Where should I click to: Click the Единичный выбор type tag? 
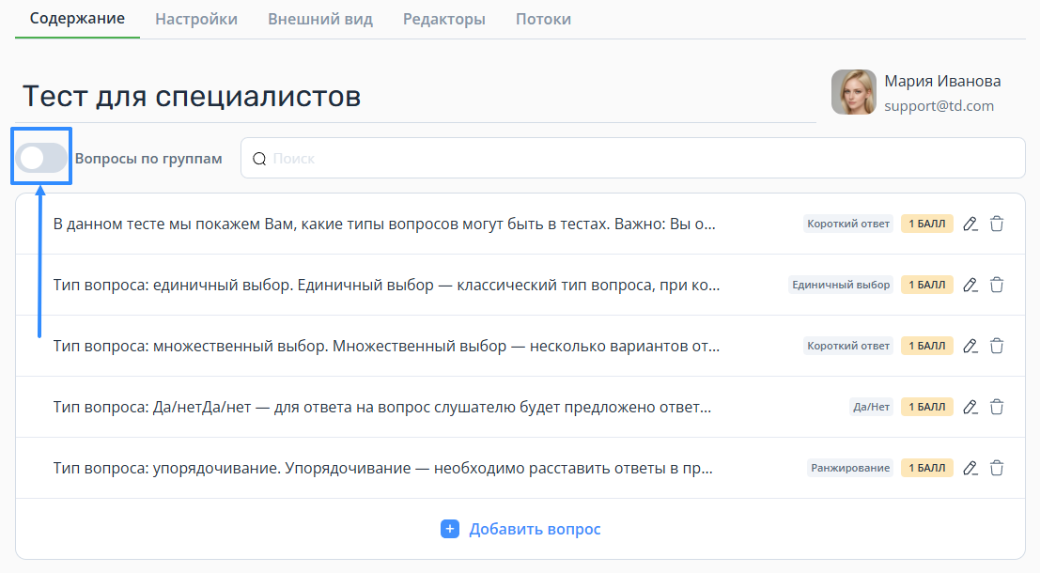840,285
